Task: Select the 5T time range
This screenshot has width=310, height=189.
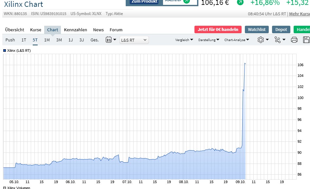Action: (x=35, y=40)
